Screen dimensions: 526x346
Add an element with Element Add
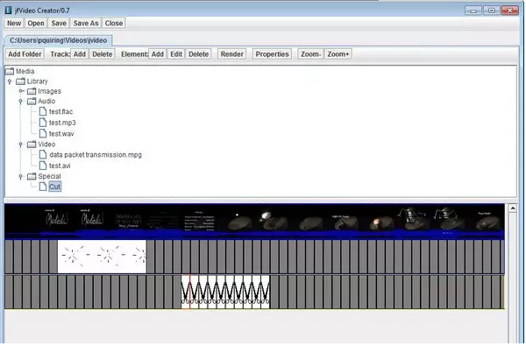pyautogui.click(x=157, y=54)
